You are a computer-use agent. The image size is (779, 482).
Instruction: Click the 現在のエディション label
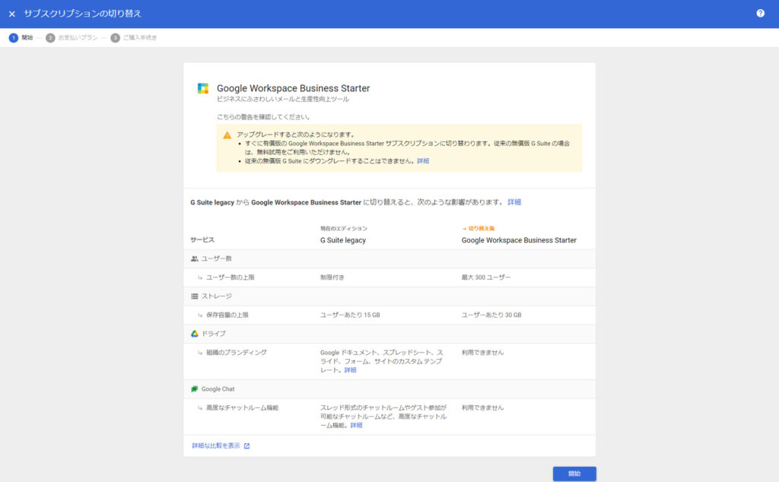pos(344,228)
